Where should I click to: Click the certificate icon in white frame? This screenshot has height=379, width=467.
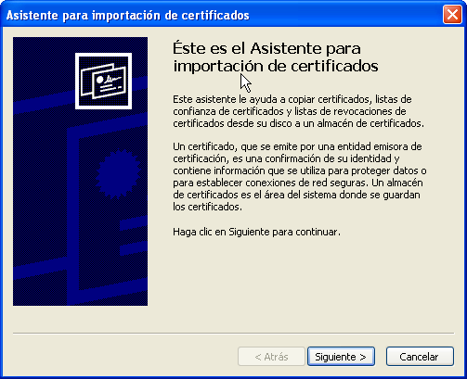pyautogui.click(x=103, y=81)
